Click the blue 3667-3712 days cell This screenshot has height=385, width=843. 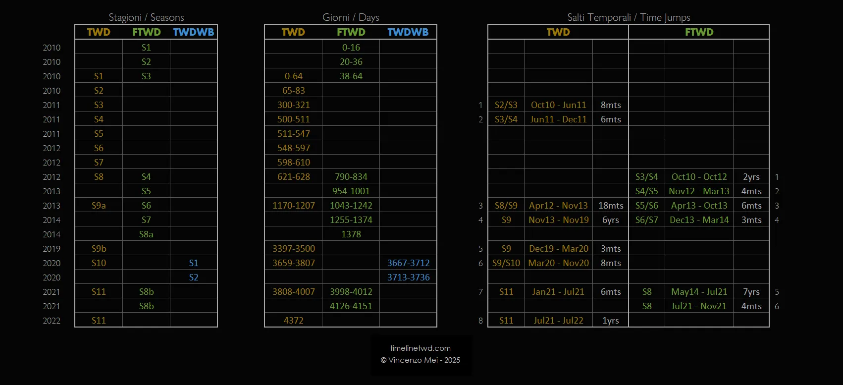pyautogui.click(x=408, y=263)
